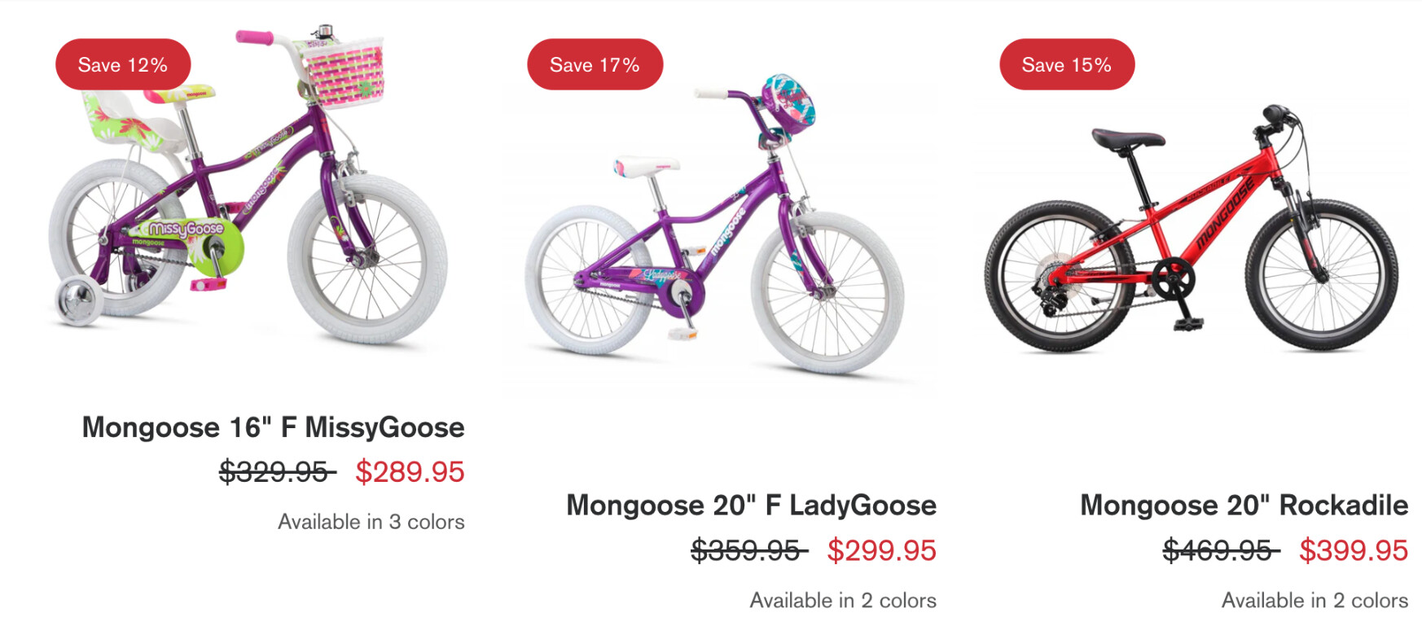Click the Save 15% badge
The height and width of the screenshot is (617, 1422).
pos(1066,64)
